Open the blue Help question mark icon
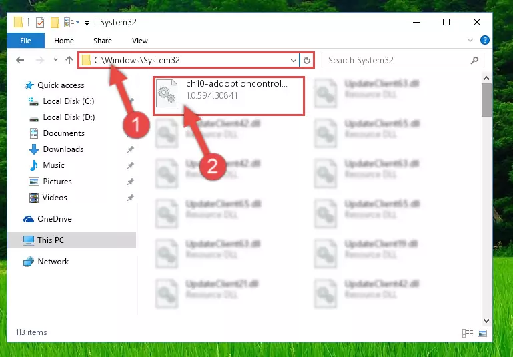This screenshot has height=357, width=513. (484, 40)
